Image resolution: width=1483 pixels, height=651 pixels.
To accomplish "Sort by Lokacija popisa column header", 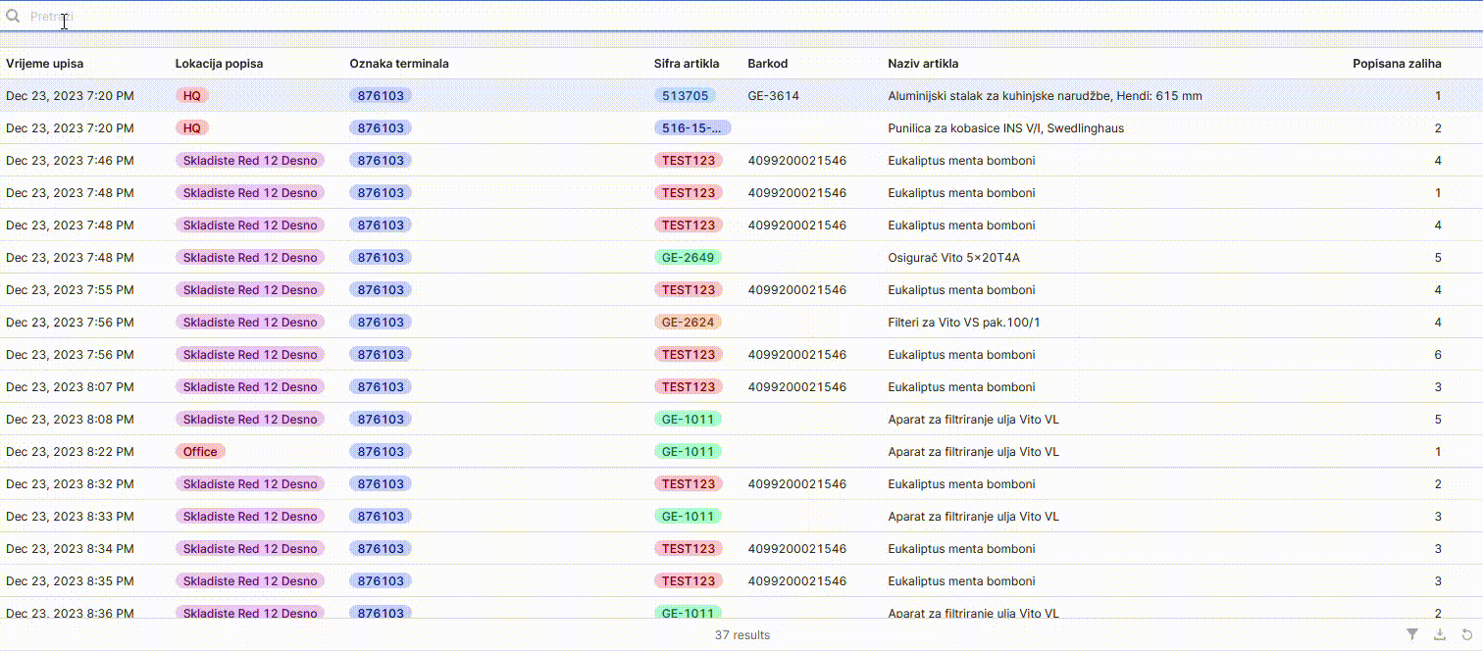I will click(x=219, y=64).
